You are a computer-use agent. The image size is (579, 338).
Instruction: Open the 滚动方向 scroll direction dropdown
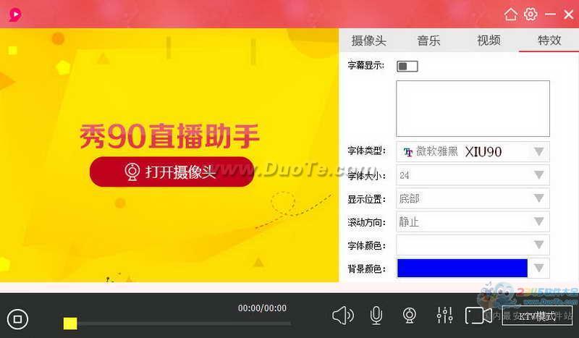(x=538, y=221)
